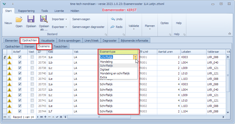Open the Visualisatie tab
The width and height of the screenshot is (235, 124).
48,41
